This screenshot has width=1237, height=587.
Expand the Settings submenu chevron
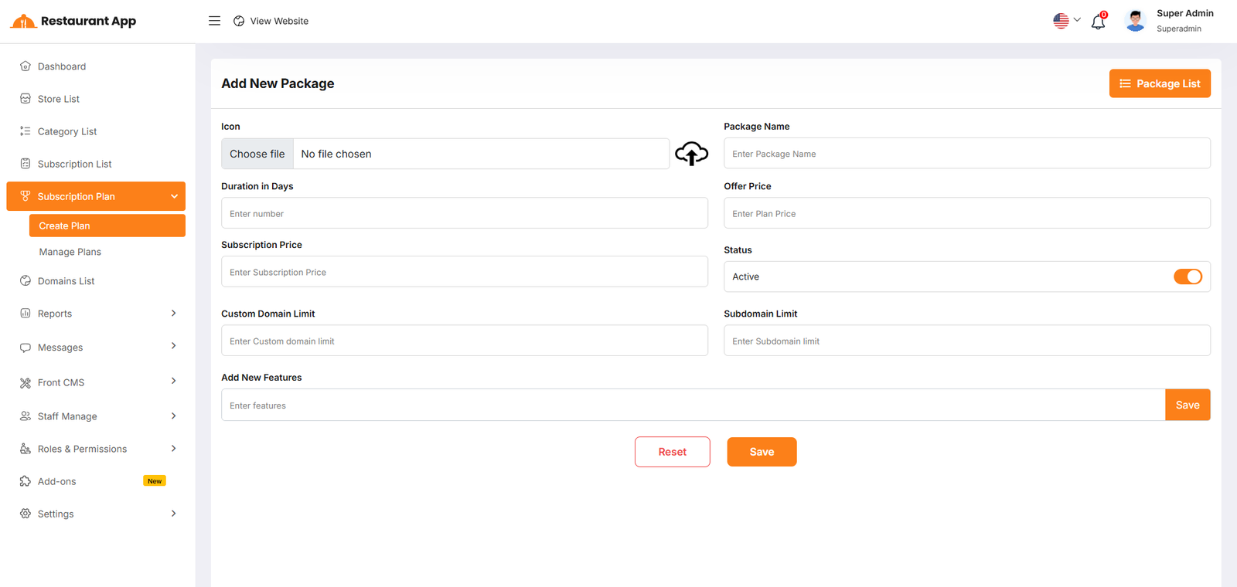point(173,514)
